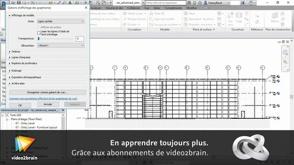Open the navigation wheel in the view
Image resolution: width=294 pixels, height=165 pixels.
coord(285,52)
